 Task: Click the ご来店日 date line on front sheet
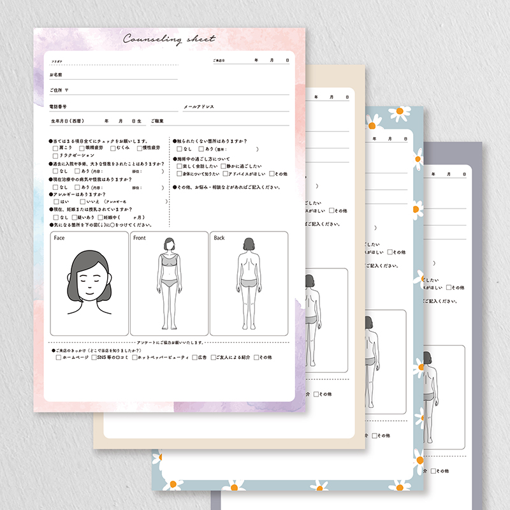click(x=251, y=61)
